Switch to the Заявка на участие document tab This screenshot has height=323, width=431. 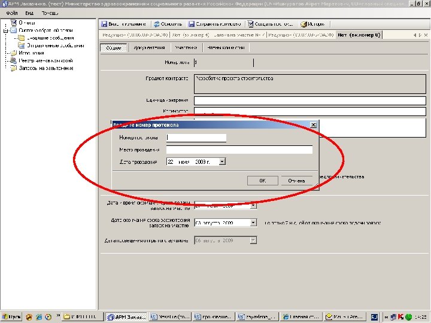click(239, 35)
